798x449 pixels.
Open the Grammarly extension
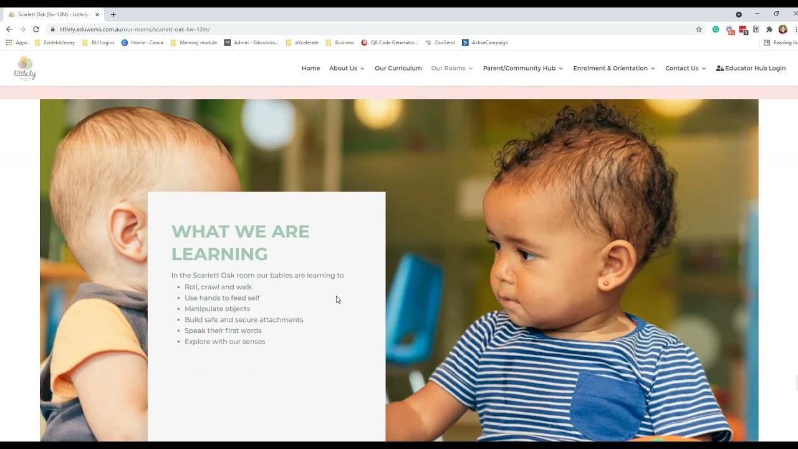click(716, 29)
